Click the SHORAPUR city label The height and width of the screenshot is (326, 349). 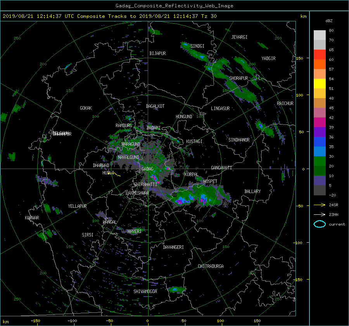click(x=238, y=78)
